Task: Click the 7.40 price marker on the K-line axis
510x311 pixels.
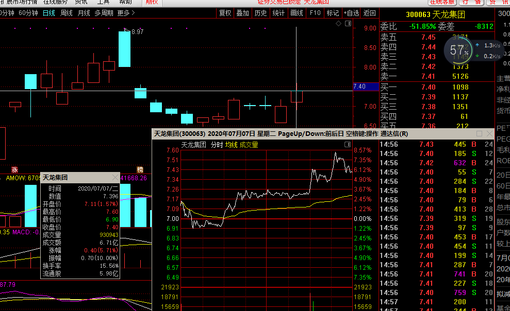Action: tap(366, 87)
